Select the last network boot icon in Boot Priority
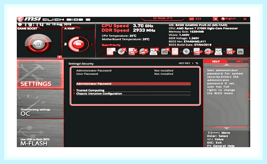The width and height of the screenshot is (267, 164). coord(240,51)
